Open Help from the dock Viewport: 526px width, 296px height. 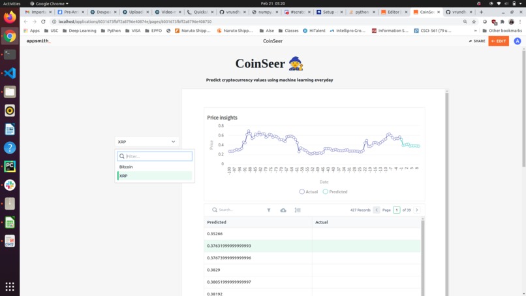point(10,148)
